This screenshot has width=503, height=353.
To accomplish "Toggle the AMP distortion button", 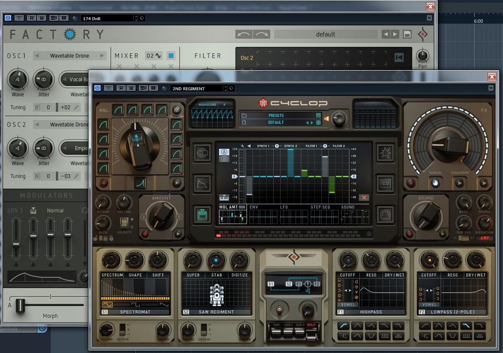I will [485, 238].
